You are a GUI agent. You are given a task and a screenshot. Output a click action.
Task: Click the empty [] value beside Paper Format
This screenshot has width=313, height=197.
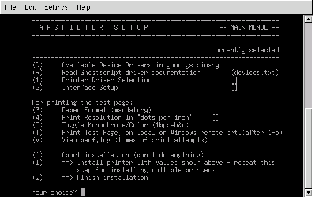point(216,110)
